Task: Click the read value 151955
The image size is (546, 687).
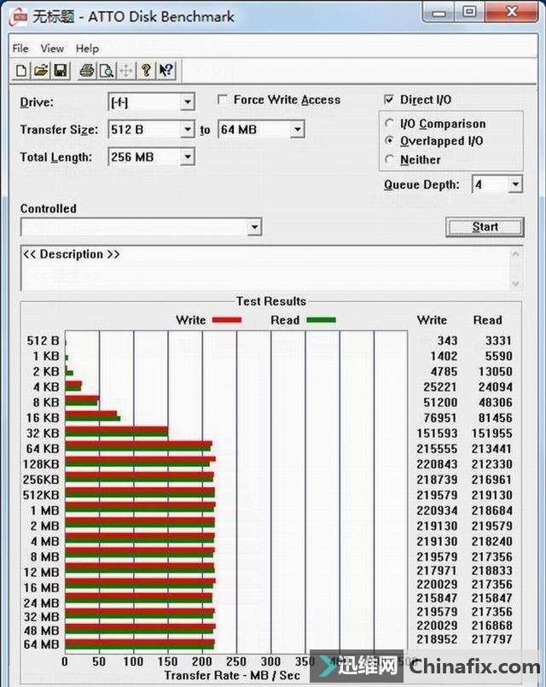Action: click(491, 434)
